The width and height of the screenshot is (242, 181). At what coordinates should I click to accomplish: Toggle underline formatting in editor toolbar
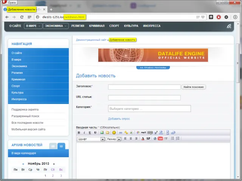90,132
